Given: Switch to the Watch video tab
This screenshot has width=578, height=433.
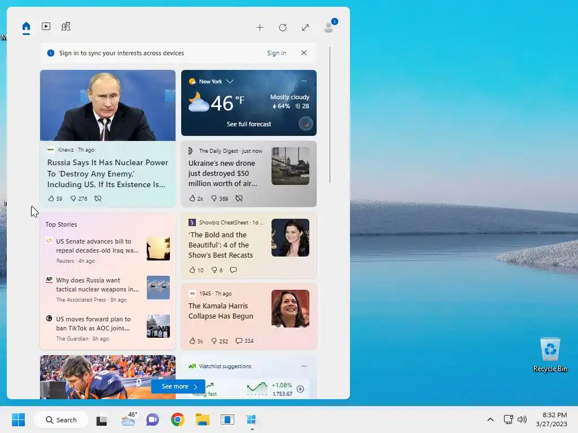Looking at the screenshot, I should [46, 26].
